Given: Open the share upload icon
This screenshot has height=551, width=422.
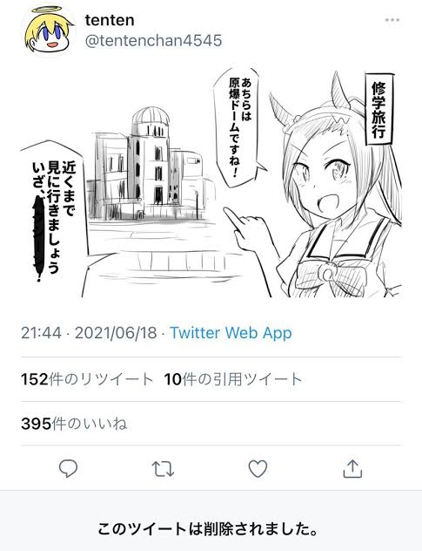Looking at the screenshot, I should click(352, 468).
